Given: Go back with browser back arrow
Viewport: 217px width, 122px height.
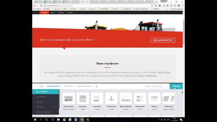Looking at the screenshot, I should coord(34,5).
